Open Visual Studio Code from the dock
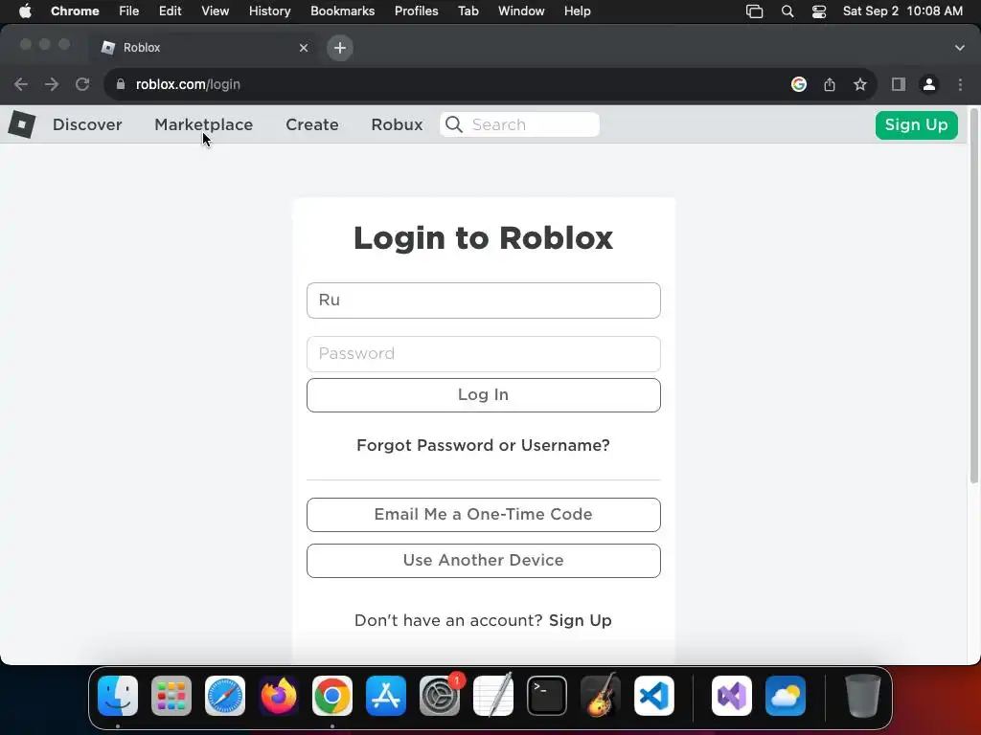Viewport: 981px width, 735px height. (653, 696)
